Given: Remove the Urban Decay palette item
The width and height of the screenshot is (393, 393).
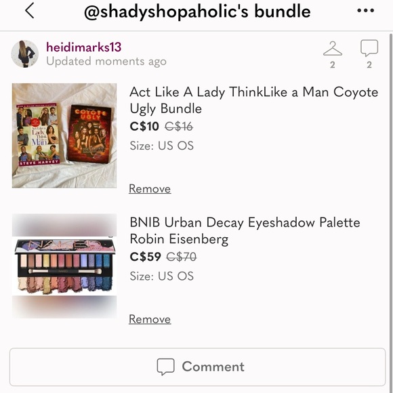Looking at the screenshot, I should pos(150,319).
